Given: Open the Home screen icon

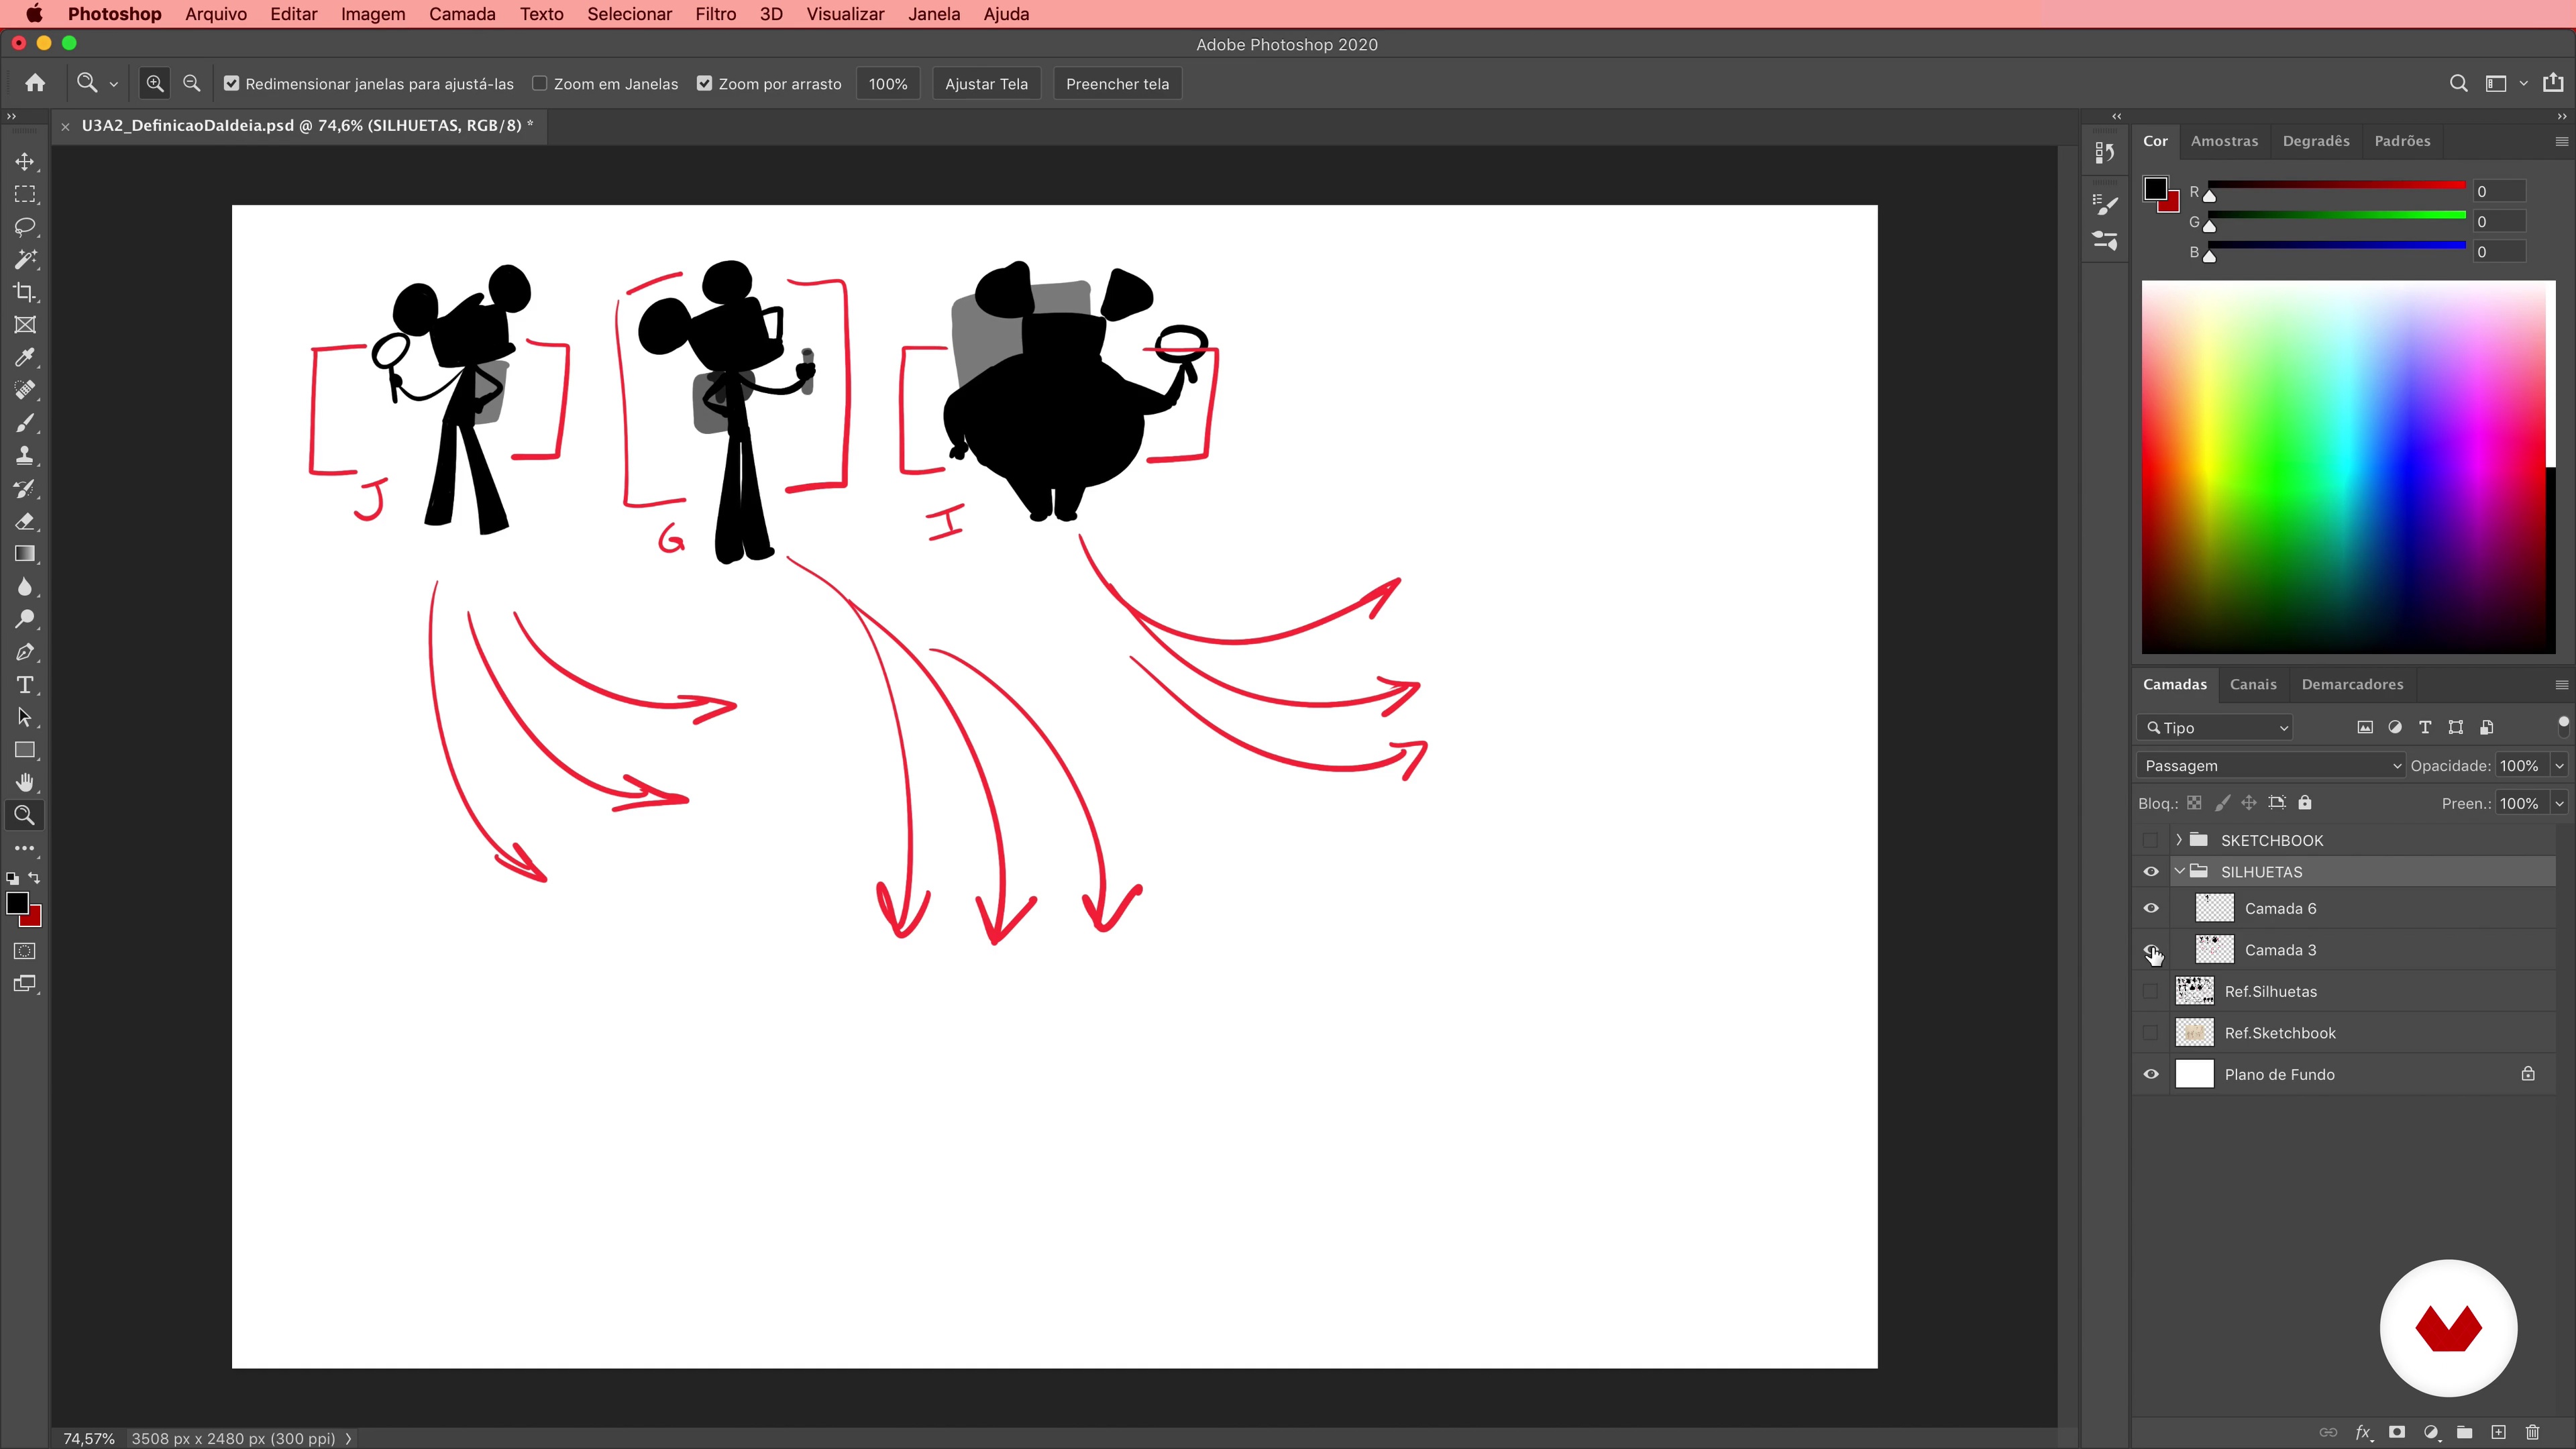Looking at the screenshot, I should point(35,84).
